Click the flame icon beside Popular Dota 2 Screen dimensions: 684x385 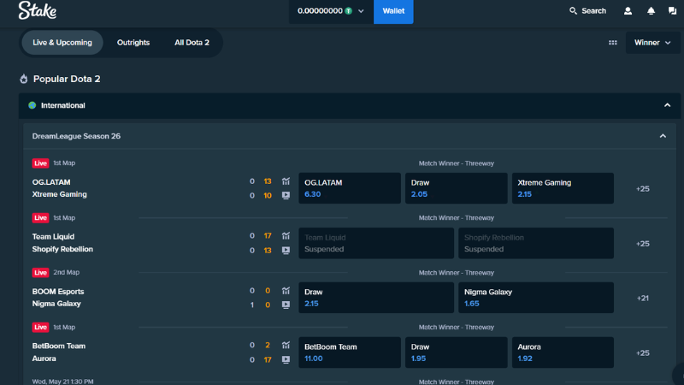pos(24,79)
